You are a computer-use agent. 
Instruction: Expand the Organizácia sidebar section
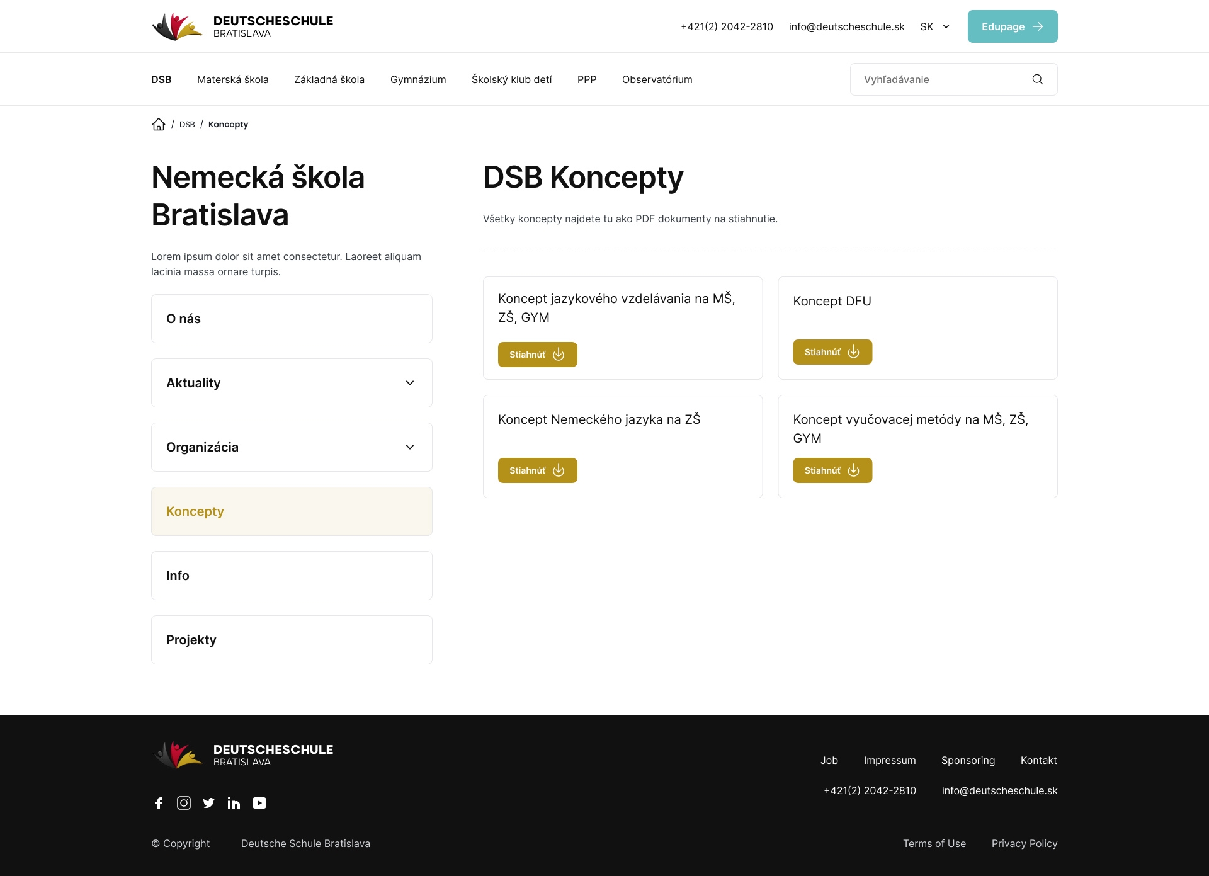tap(292, 447)
